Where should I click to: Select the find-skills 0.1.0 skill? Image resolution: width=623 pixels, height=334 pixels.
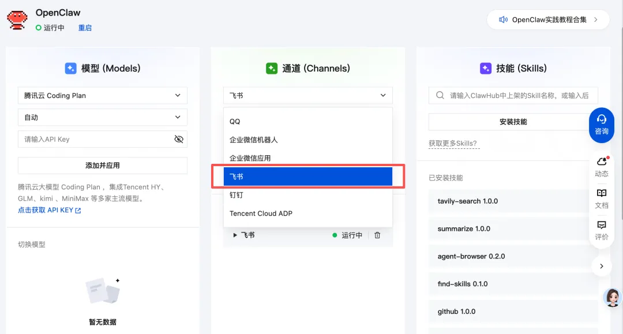tap(513, 284)
